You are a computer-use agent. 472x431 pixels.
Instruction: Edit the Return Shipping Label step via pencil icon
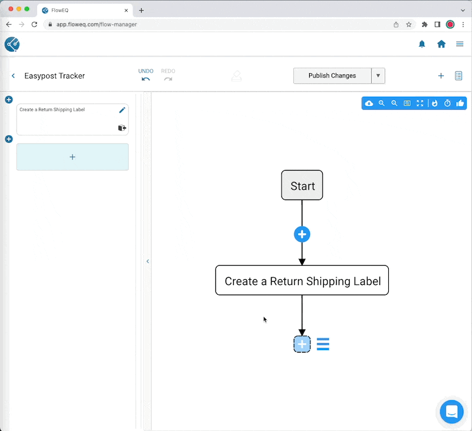122,110
